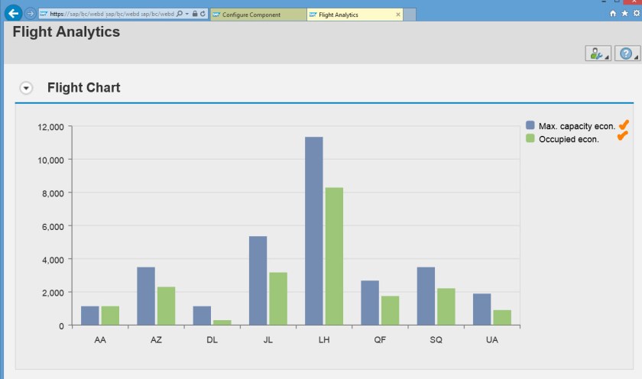Screen dimensions: 642x379
Task: Click the blue Max. capacity legend swatch
Action: tap(530, 126)
